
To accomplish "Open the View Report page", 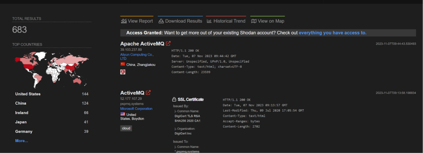I will [x=137, y=21].
